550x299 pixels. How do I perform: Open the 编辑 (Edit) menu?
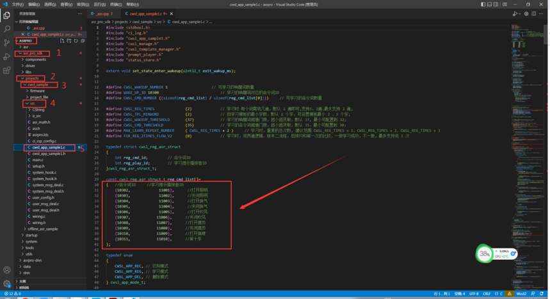click(34, 4)
